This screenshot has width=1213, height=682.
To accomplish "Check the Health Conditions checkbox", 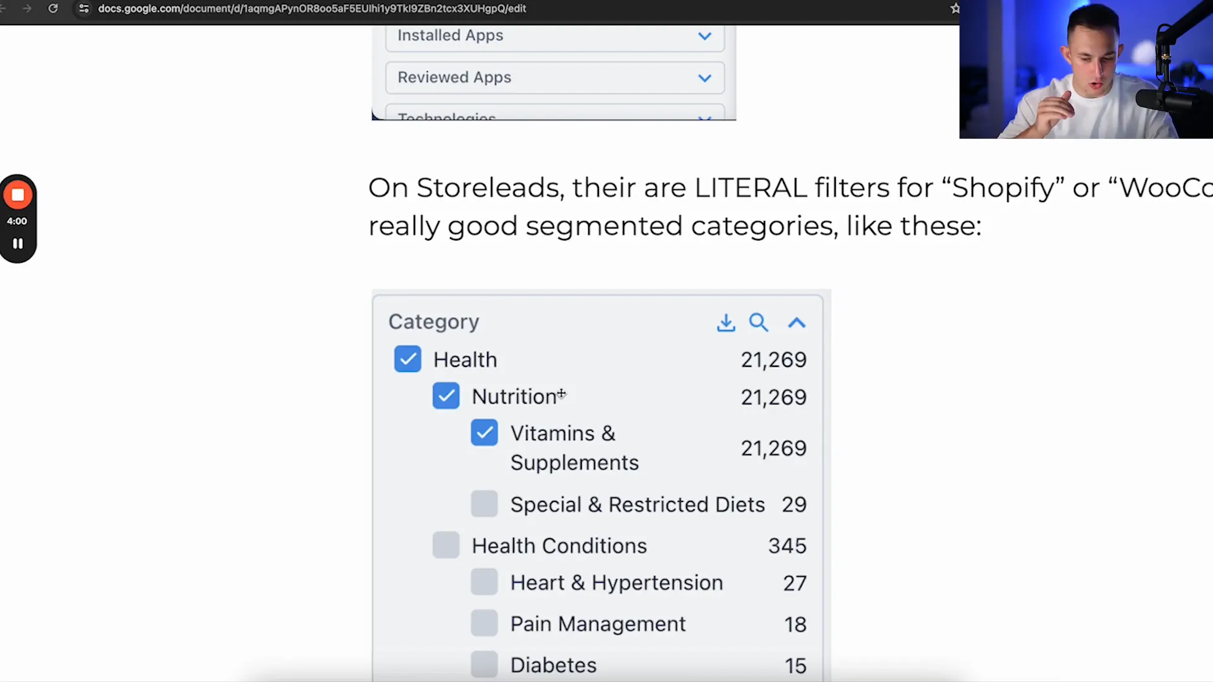I will (x=446, y=545).
